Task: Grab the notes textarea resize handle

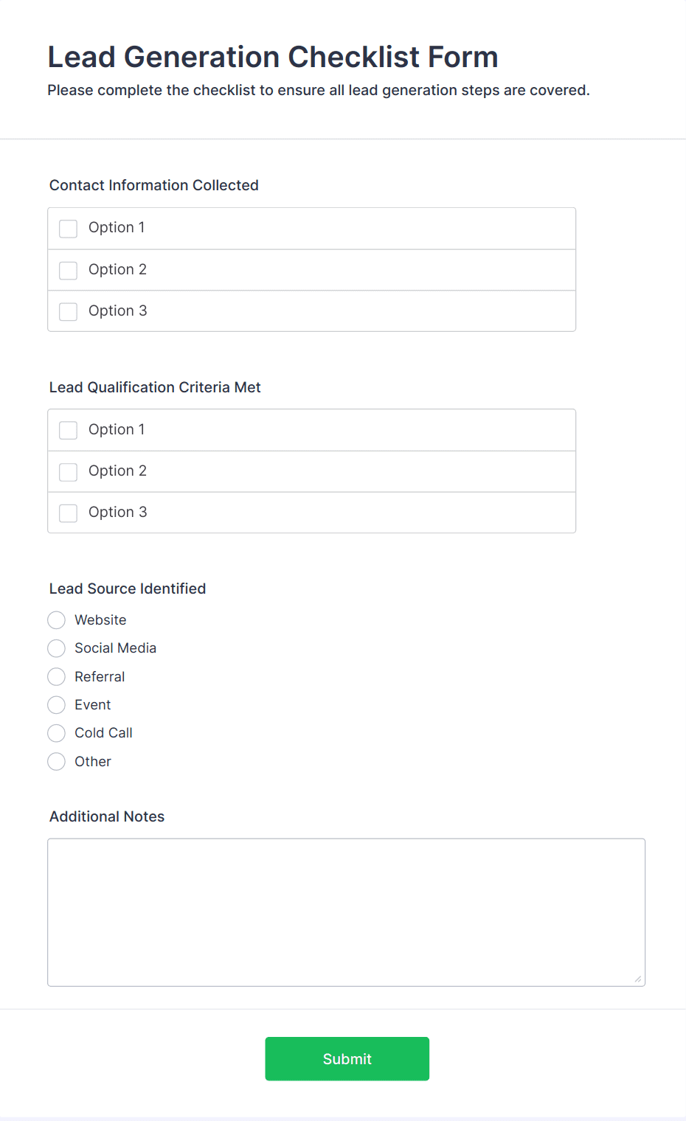Action: pyautogui.click(x=638, y=979)
